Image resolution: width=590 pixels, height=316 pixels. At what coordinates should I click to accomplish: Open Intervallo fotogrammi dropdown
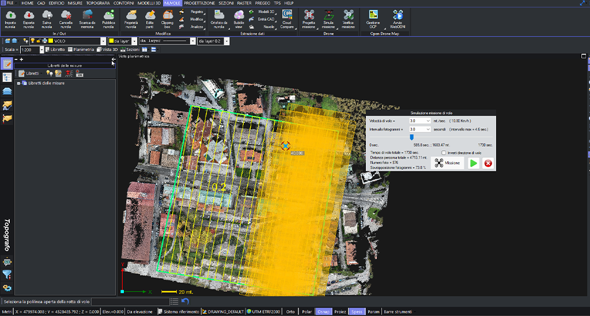[x=428, y=130]
